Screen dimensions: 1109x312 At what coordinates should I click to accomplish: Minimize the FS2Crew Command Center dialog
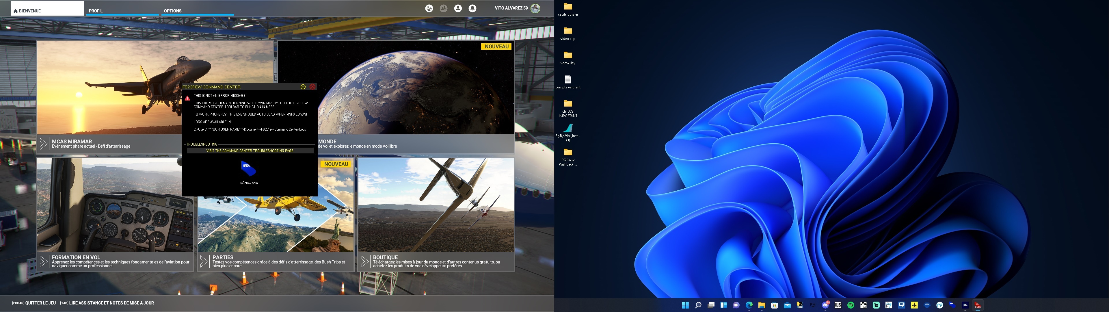coord(303,87)
